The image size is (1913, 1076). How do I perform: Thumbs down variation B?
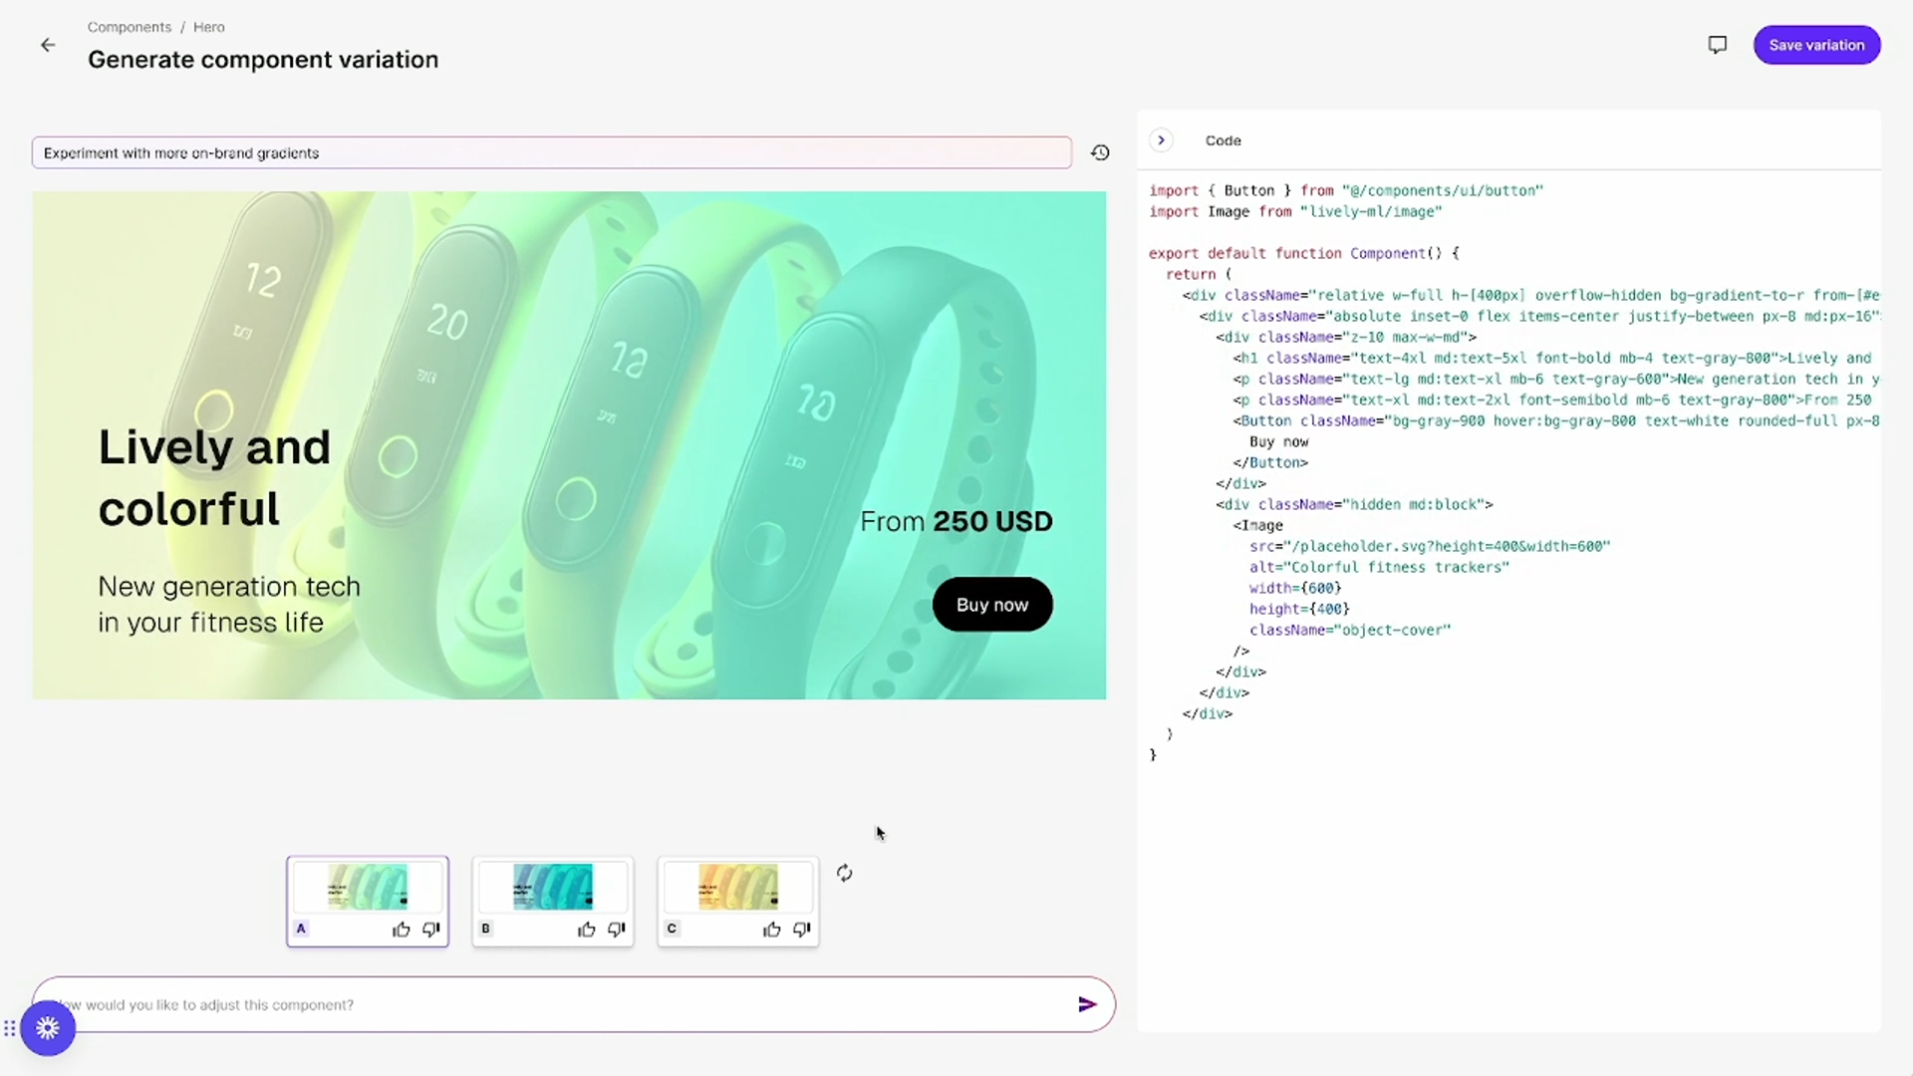[617, 929]
